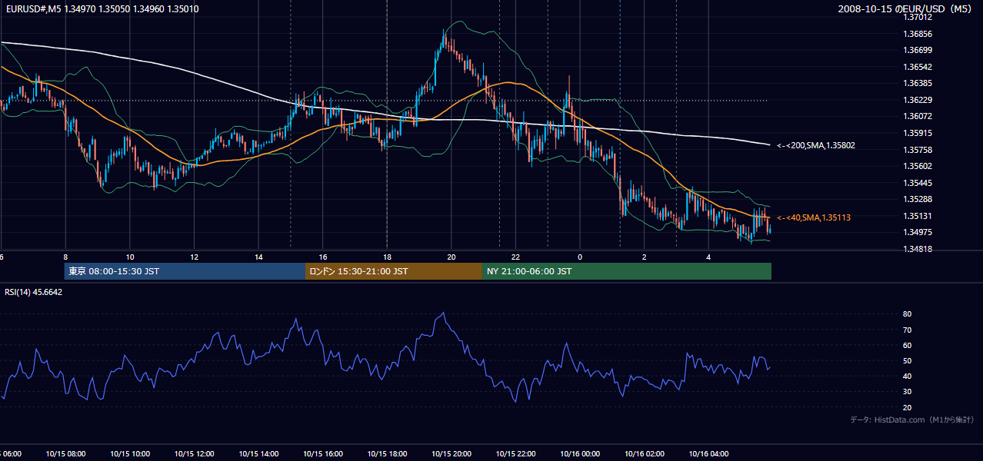Click price axis label 1.36229
Viewport: 983px width, 461px height.
tap(917, 100)
